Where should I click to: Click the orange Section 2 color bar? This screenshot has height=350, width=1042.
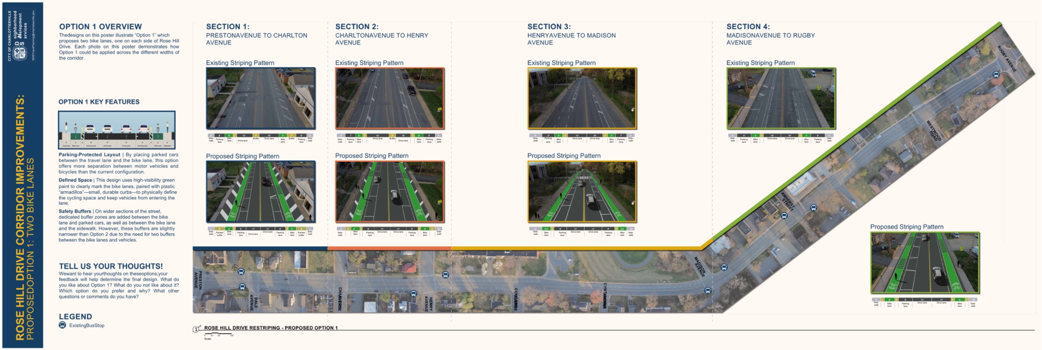point(389,248)
